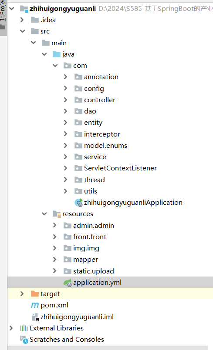Click the Maven pom.xml icon

(35, 305)
